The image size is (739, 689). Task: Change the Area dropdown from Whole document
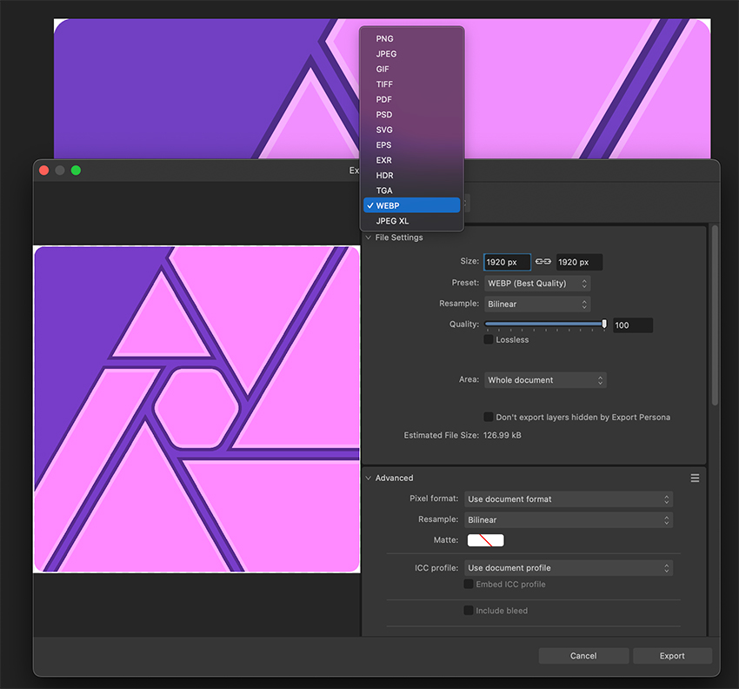(545, 379)
